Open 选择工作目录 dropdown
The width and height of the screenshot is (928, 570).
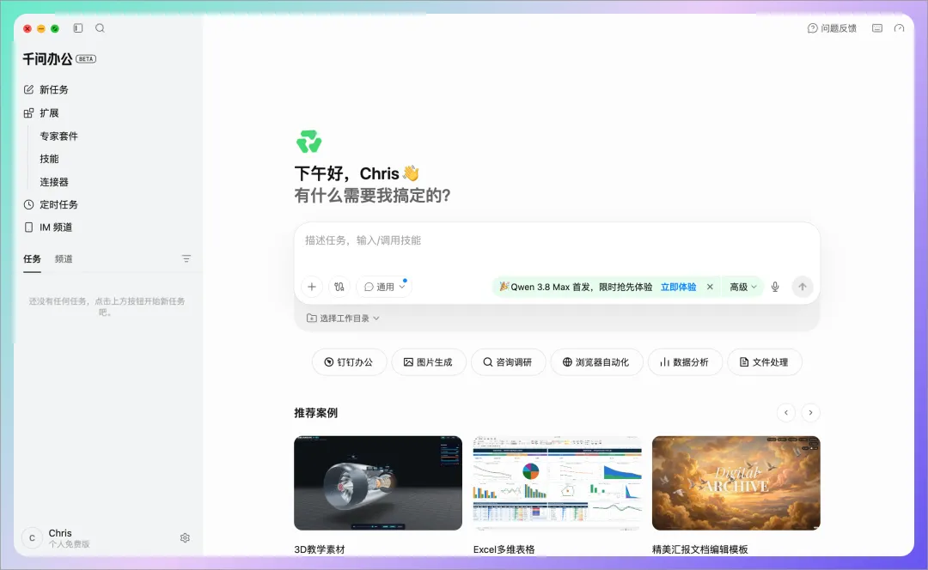click(343, 318)
